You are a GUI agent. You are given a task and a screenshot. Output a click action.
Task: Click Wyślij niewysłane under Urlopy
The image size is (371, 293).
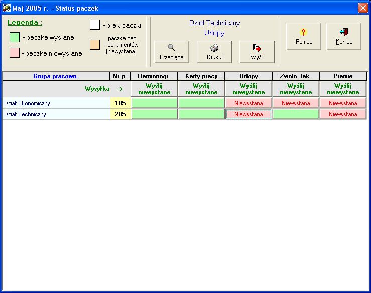[249, 89]
